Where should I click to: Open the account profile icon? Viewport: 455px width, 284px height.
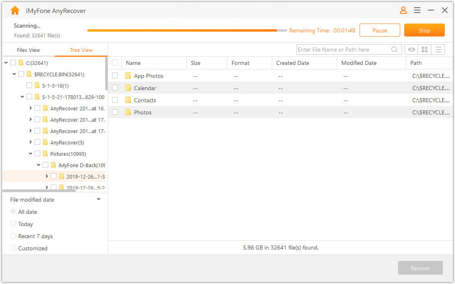(403, 10)
